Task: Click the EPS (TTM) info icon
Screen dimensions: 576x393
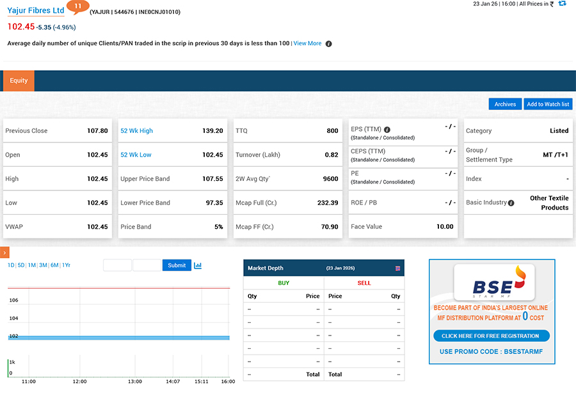Action: click(x=387, y=129)
